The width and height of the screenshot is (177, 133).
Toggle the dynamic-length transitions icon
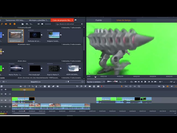pyautogui.click(x=163, y=86)
